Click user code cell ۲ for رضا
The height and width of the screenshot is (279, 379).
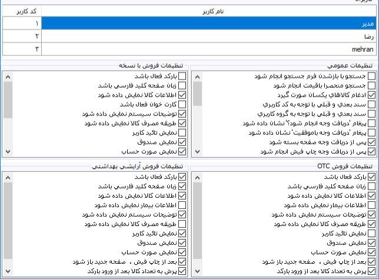click(x=22, y=36)
